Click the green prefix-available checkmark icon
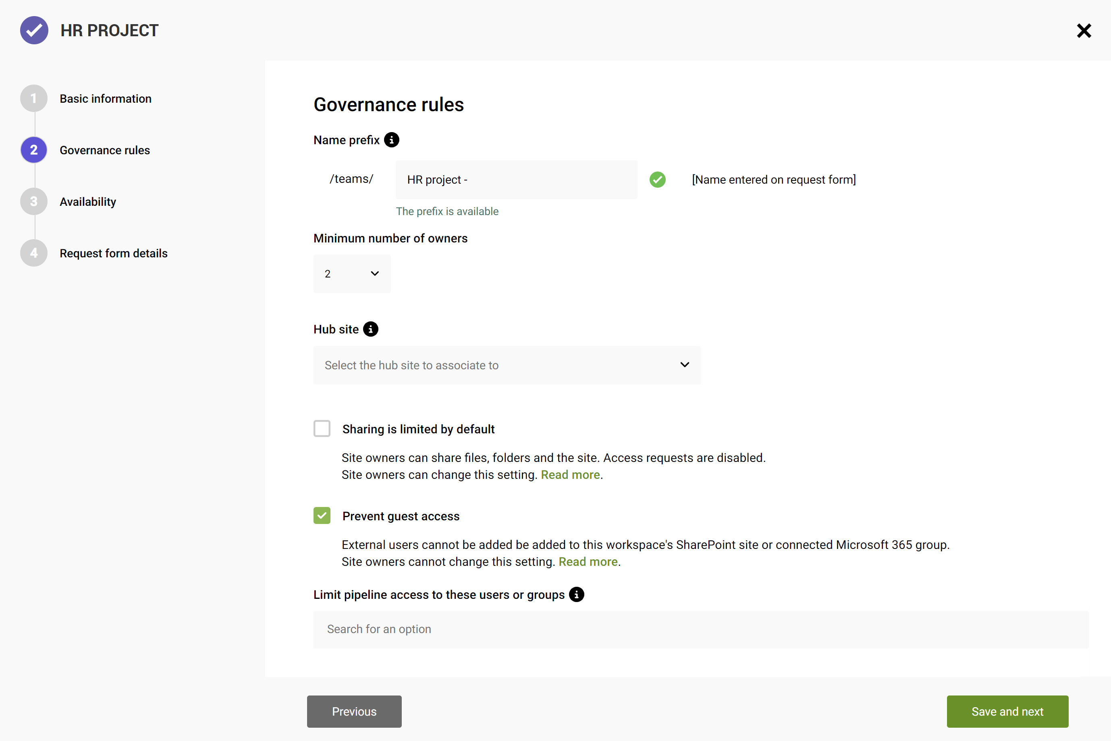Image resolution: width=1111 pixels, height=741 pixels. (657, 180)
